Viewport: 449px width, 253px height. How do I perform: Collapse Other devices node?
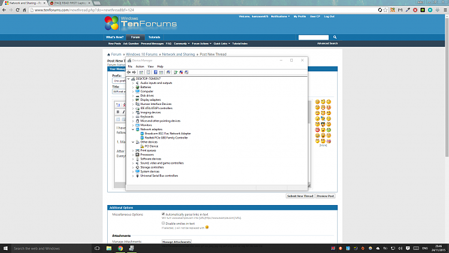point(133,142)
